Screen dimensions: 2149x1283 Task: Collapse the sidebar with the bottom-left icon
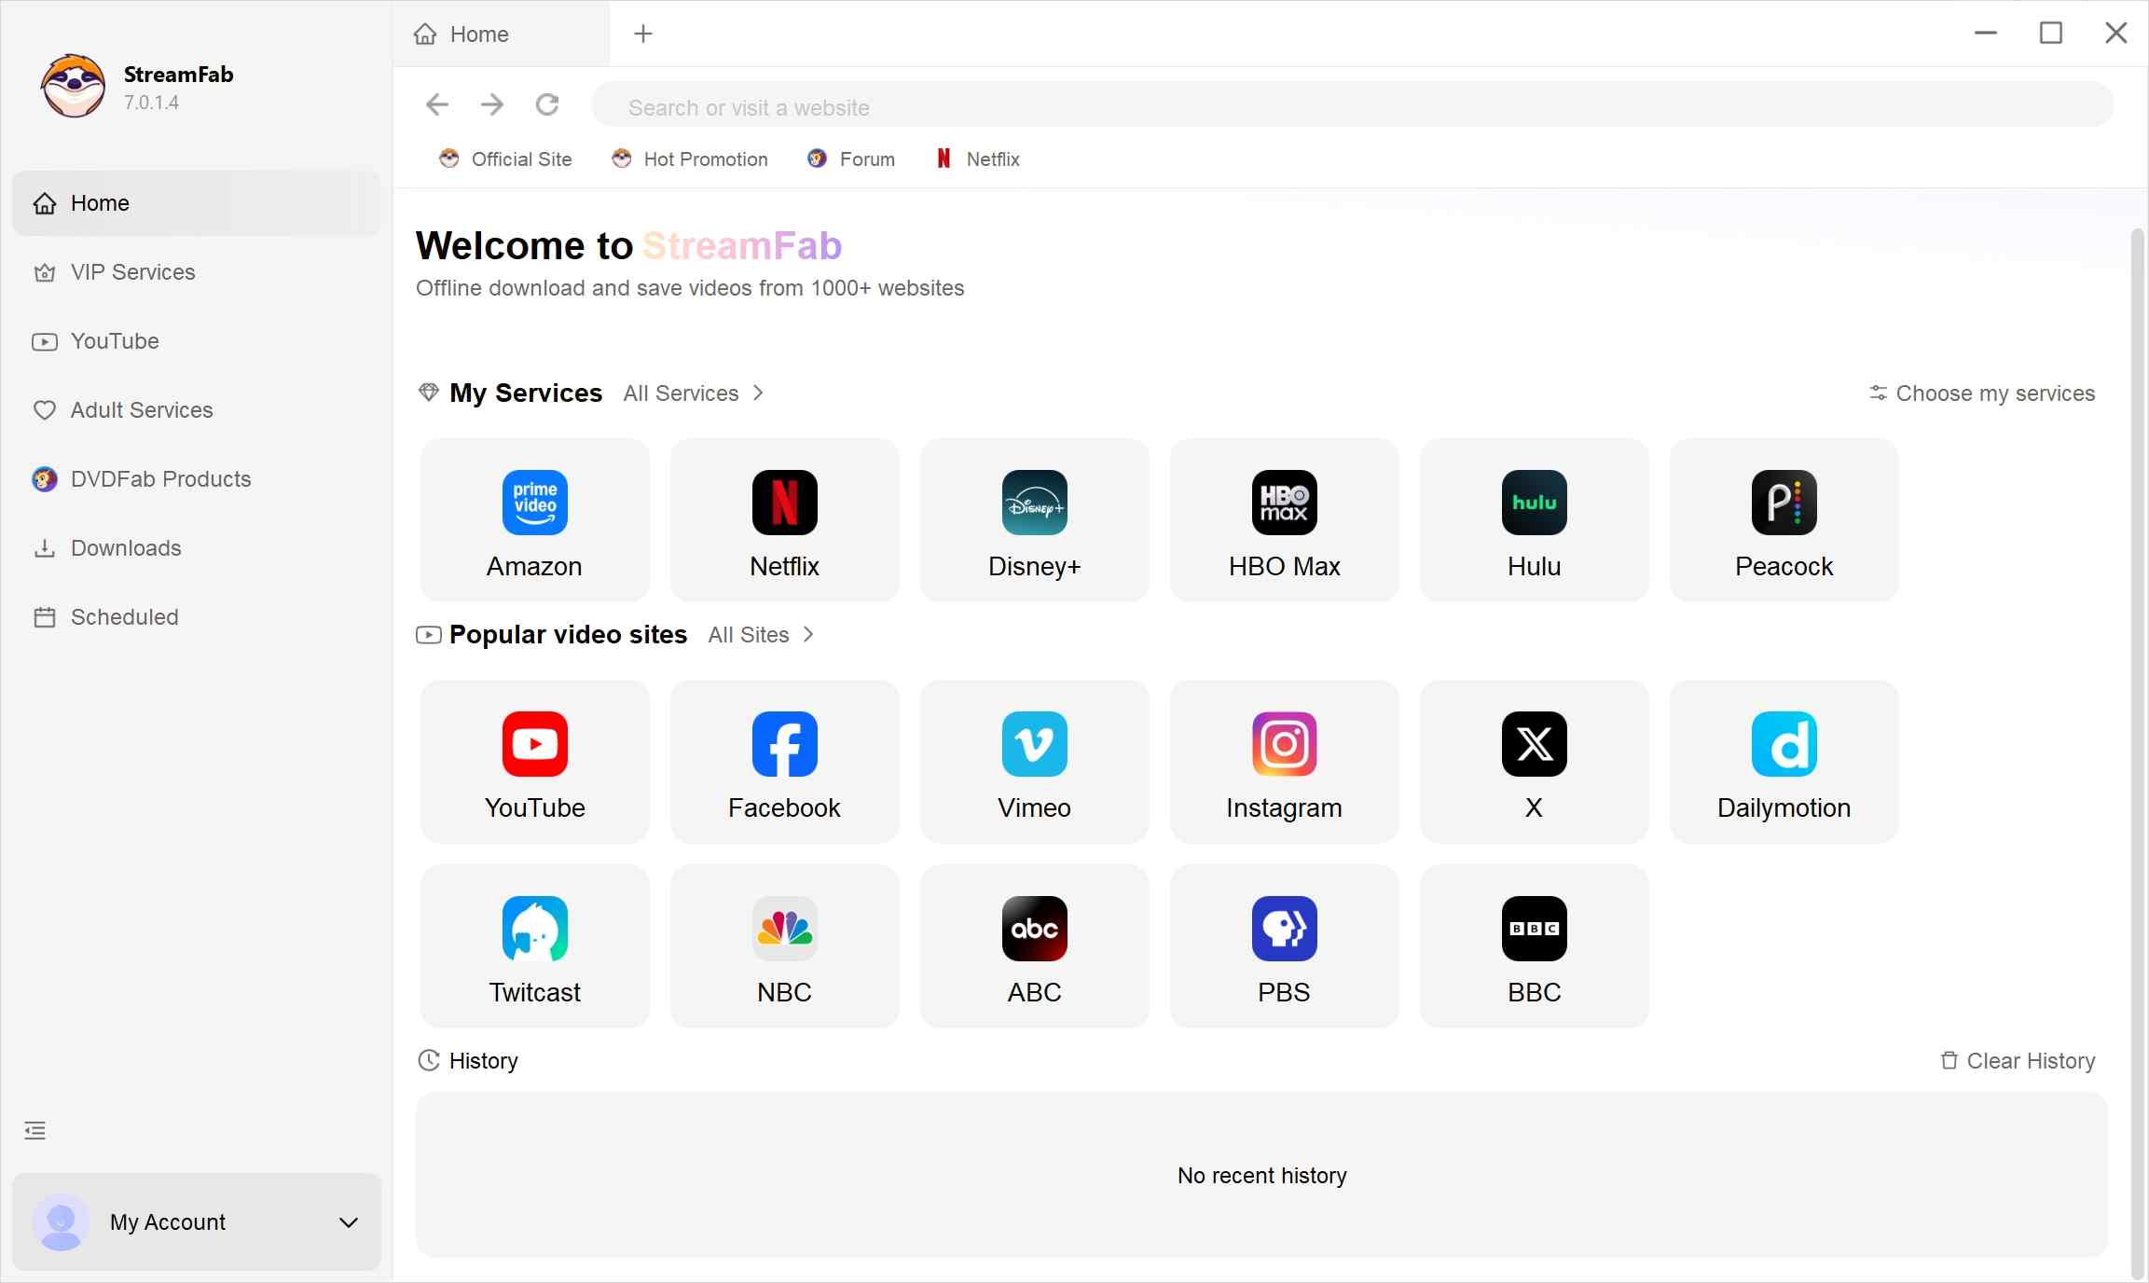tap(34, 1130)
